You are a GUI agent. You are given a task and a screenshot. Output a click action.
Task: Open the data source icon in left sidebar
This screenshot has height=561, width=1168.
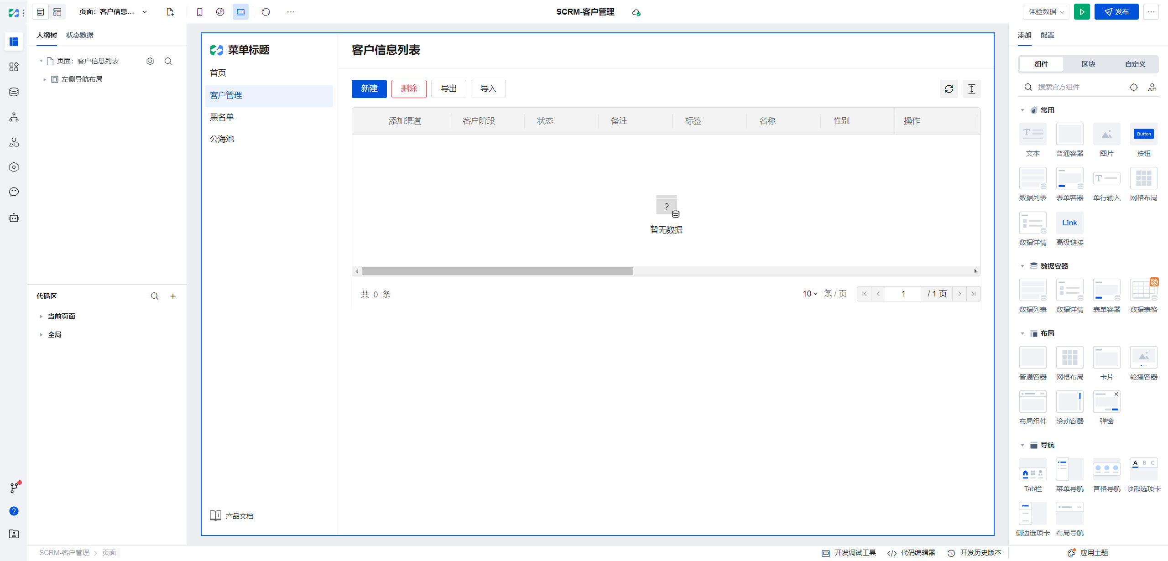point(14,92)
